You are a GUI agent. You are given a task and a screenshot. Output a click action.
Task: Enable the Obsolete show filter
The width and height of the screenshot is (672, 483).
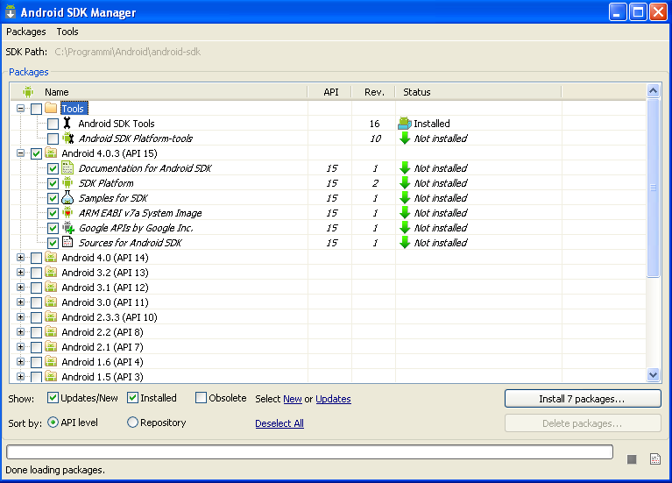pos(201,398)
